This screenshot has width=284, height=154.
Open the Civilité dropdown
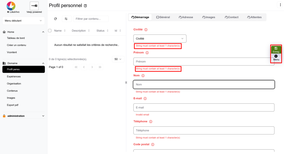click(x=160, y=39)
